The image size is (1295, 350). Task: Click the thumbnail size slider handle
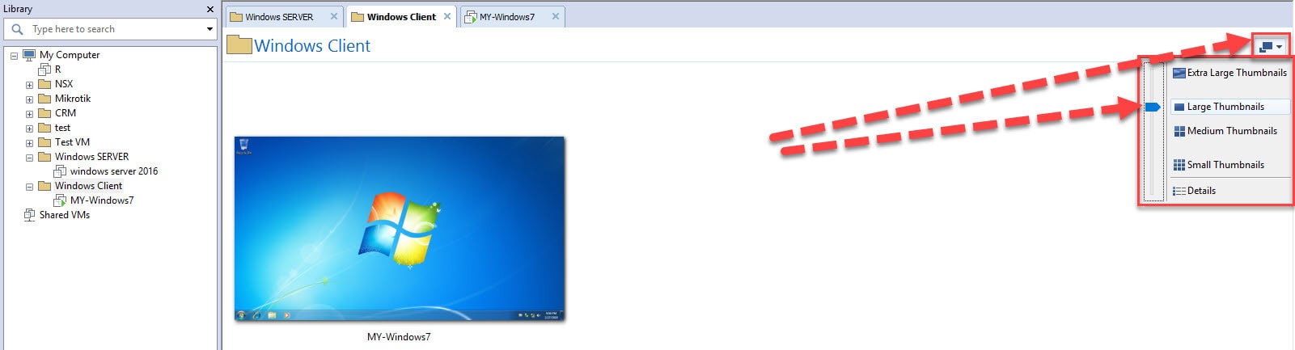pos(1153,107)
